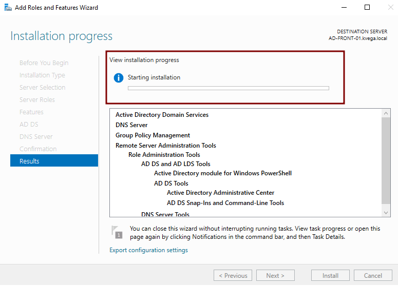The height and width of the screenshot is (286, 398).
Task: Click the Next button
Action: click(275, 275)
